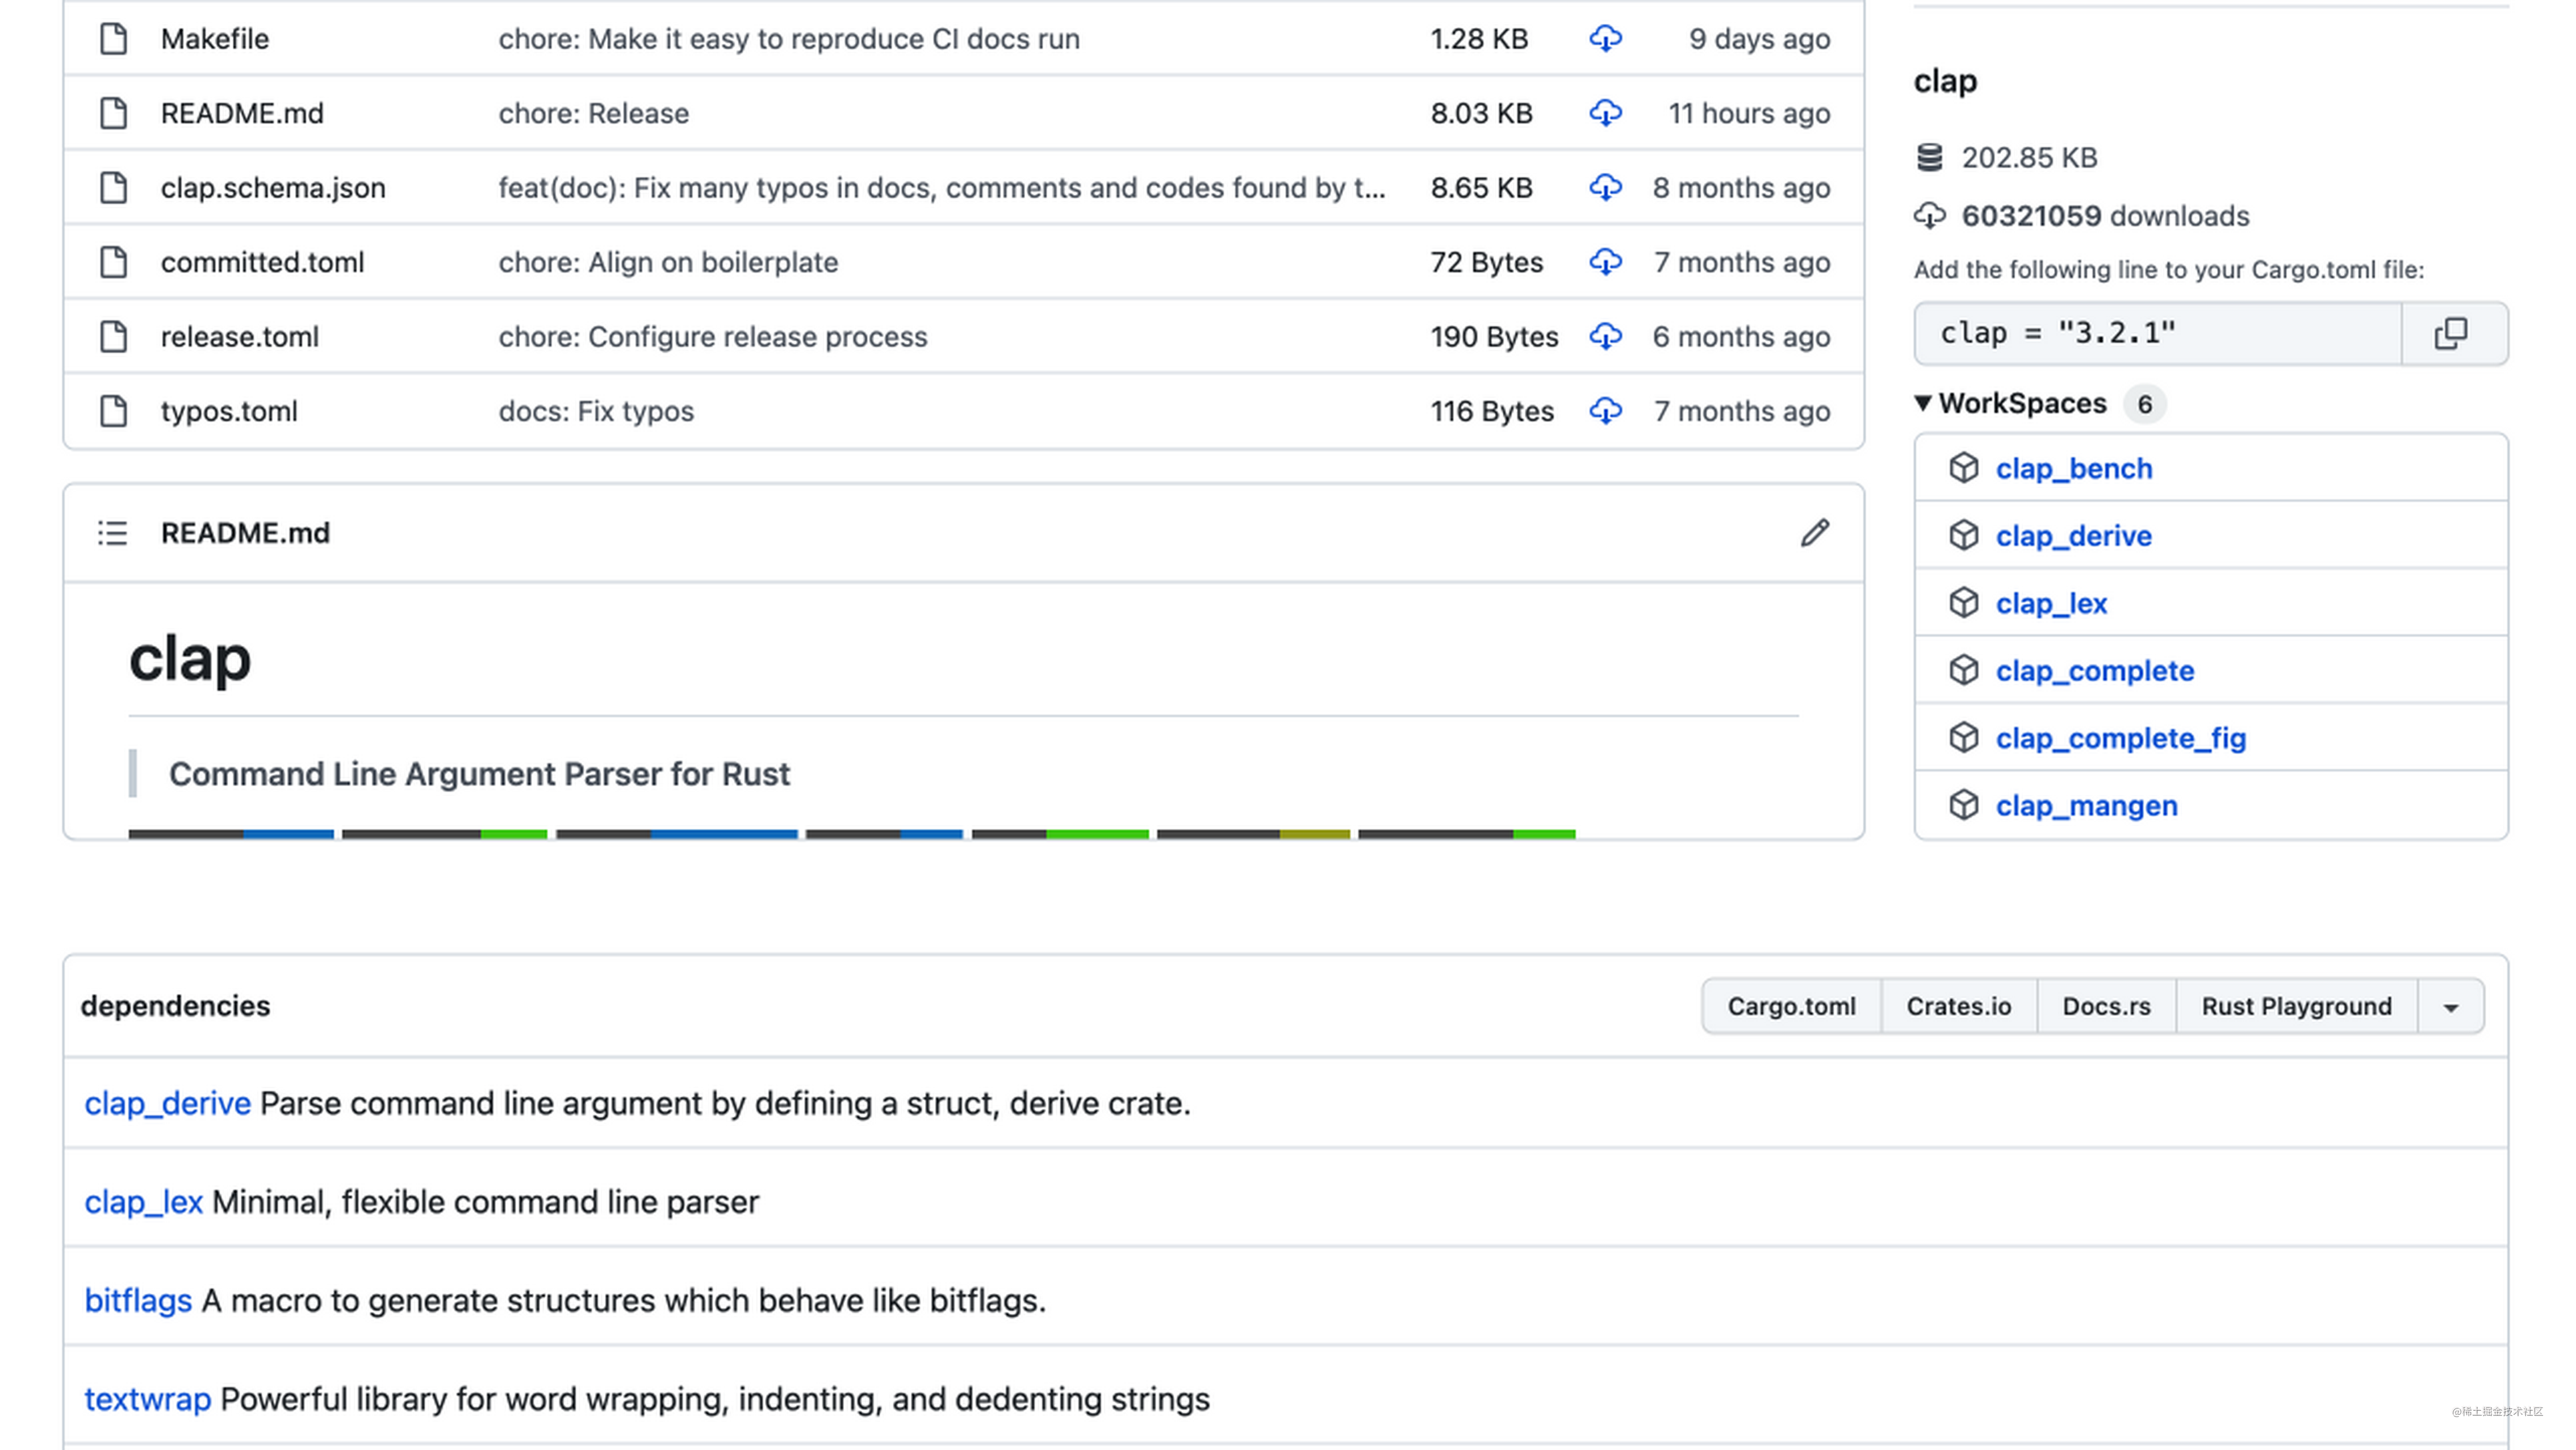Select the Crates.io tab
The height and width of the screenshot is (1450, 2576).
click(x=1958, y=1007)
